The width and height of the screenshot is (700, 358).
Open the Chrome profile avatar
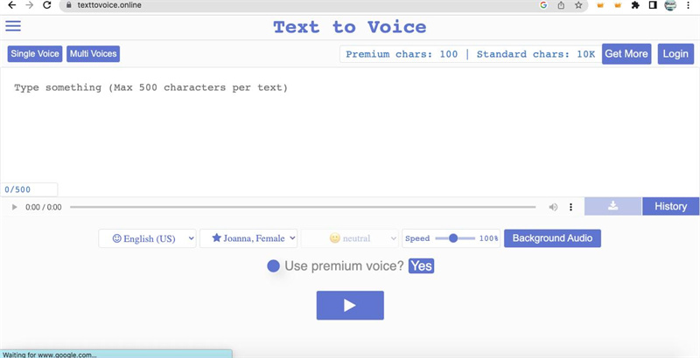[670, 5]
